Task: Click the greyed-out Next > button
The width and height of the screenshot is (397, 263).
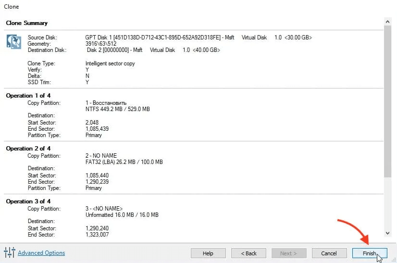Action: pos(288,253)
